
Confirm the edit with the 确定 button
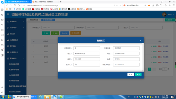(x=138, y=74)
